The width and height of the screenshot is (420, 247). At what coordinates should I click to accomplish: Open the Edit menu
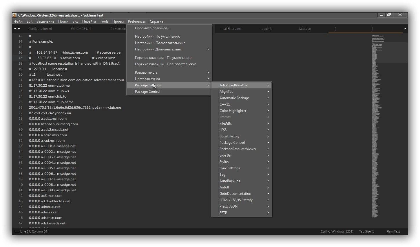click(30, 21)
